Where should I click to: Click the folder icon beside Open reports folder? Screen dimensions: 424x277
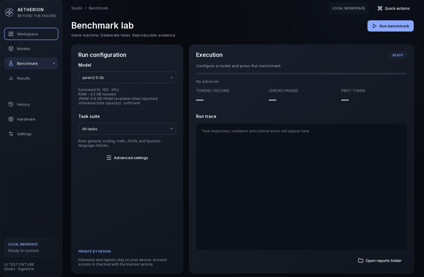click(361, 260)
